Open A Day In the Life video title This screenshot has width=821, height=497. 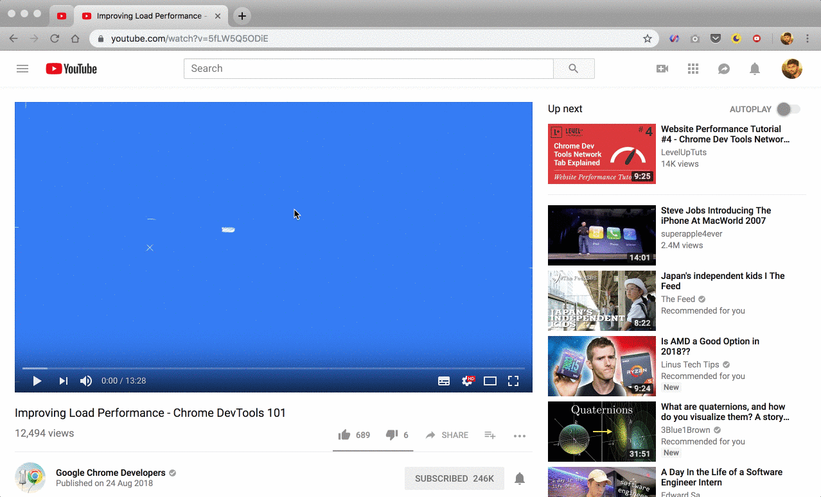point(721,477)
